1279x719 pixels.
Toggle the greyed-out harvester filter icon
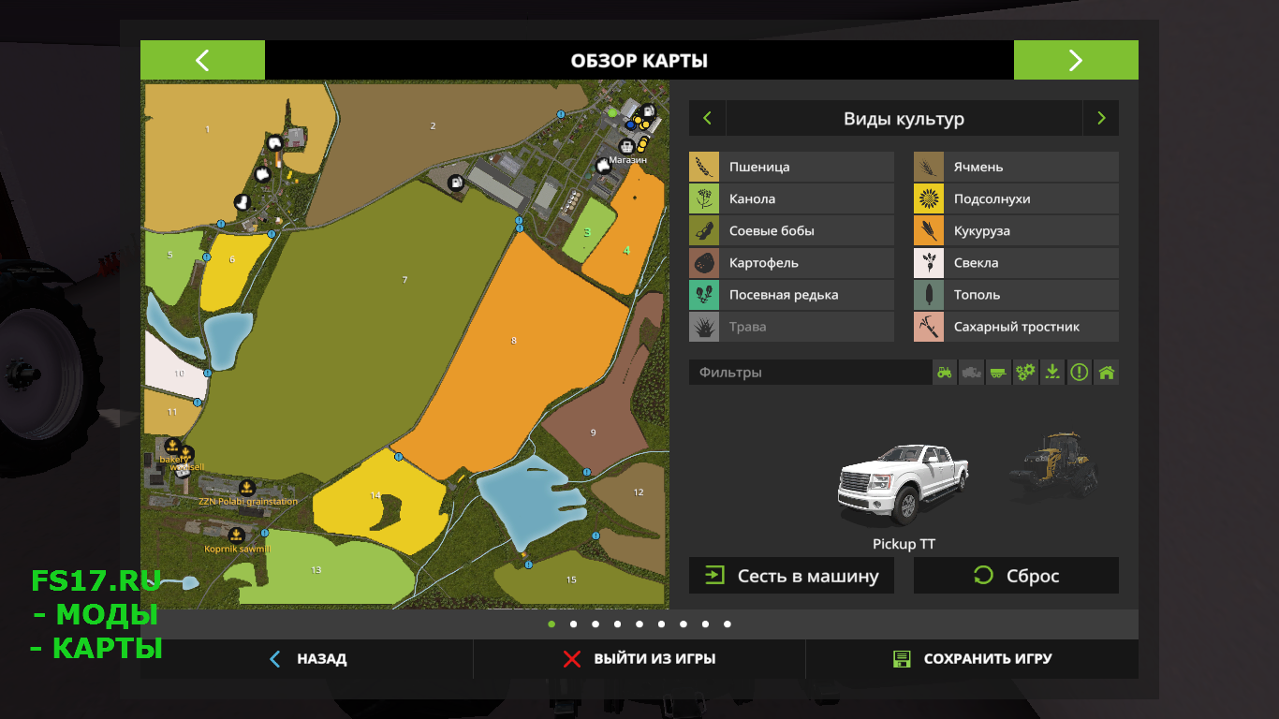pyautogui.click(x=972, y=373)
